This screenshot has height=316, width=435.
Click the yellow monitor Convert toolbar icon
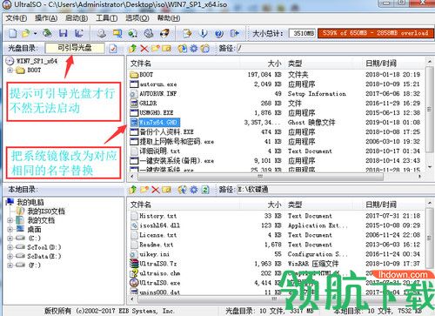117,33
